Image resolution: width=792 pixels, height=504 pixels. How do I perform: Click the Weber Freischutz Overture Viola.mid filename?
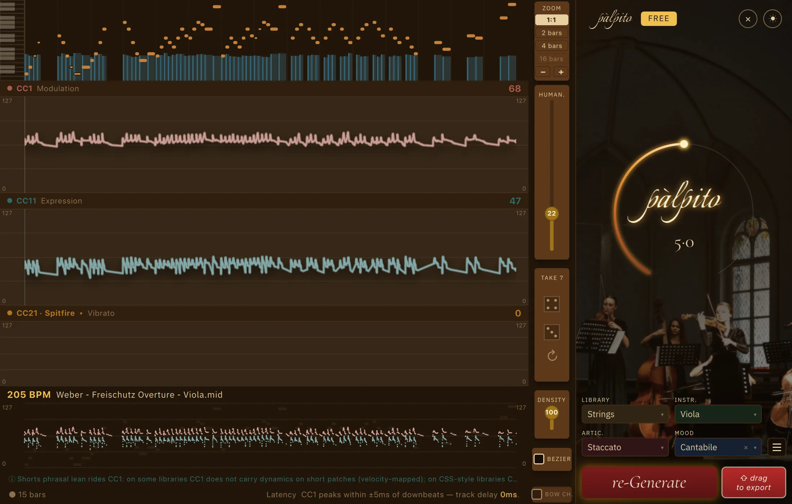(139, 395)
